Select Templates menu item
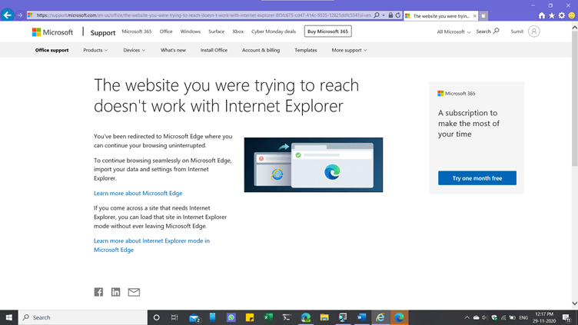 306,50
